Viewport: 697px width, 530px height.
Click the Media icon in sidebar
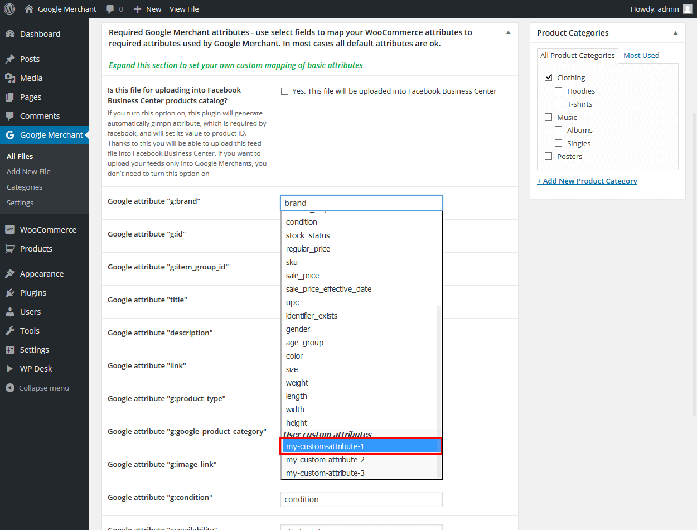tap(10, 78)
